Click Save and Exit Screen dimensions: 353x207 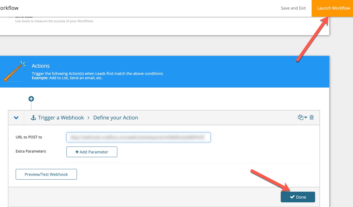pos(293,8)
